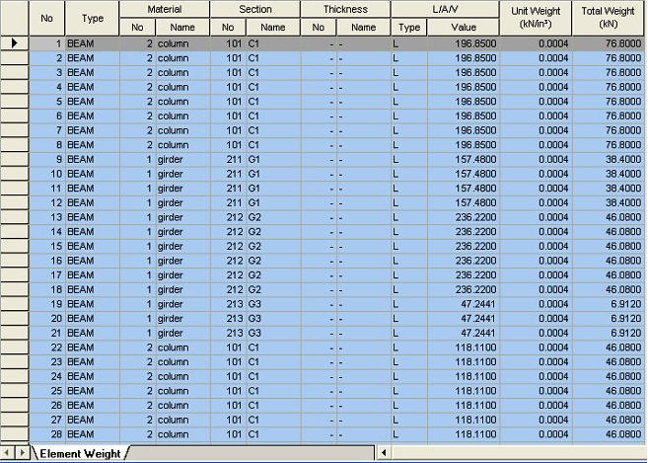Viewport: 648px width, 463px height.
Task: Click the tab scroll right arrow
Action: [x=22, y=454]
